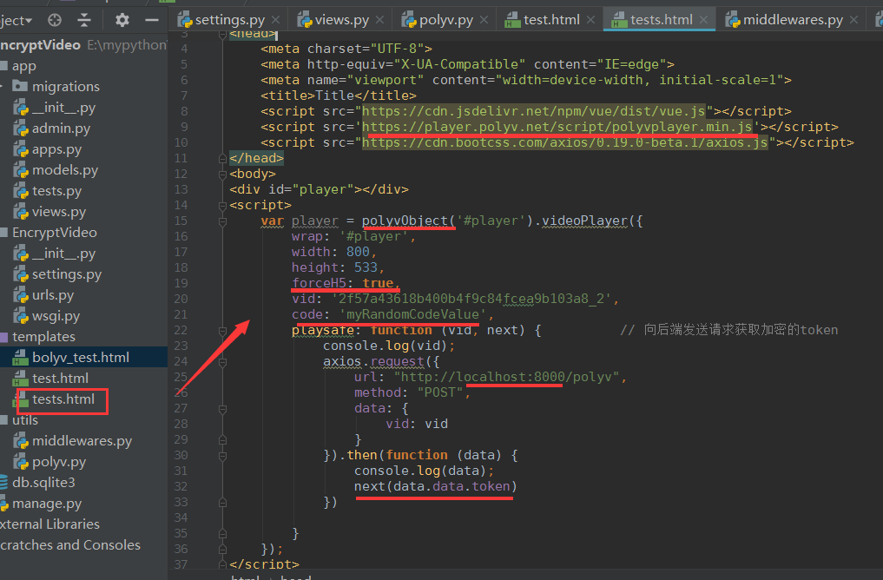
Task: Collapse the videoPlayer fold on line 15
Action: [222, 221]
